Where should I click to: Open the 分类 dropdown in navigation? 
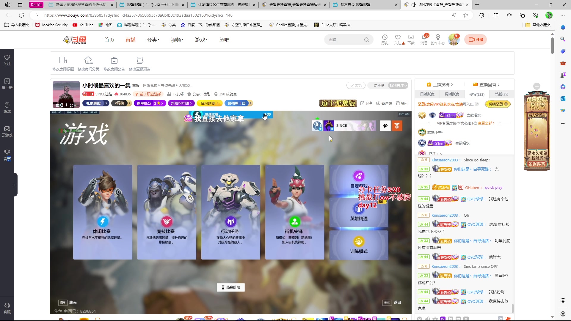(153, 40)
